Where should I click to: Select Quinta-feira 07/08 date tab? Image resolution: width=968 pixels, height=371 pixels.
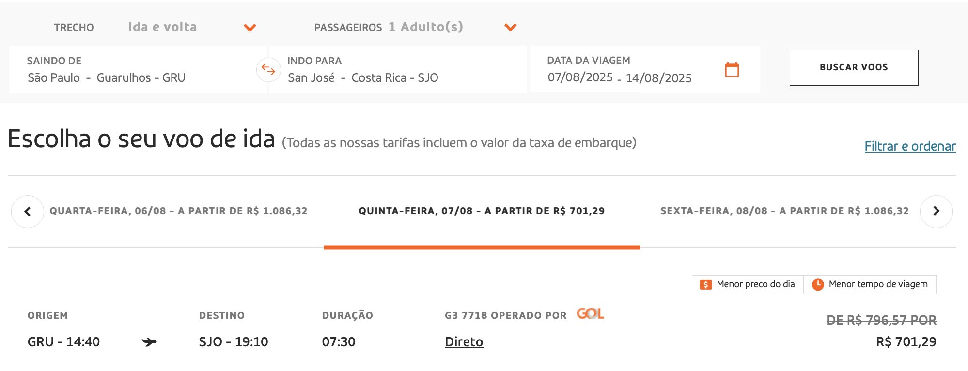coord(482,211)
